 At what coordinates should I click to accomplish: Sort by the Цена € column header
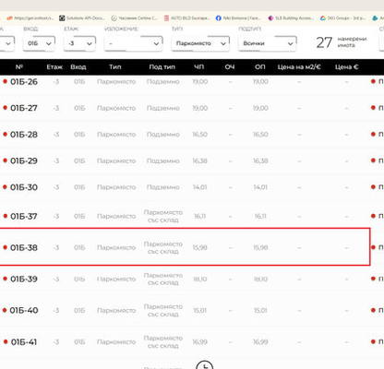pyautogui.click(x=347, y=66)
